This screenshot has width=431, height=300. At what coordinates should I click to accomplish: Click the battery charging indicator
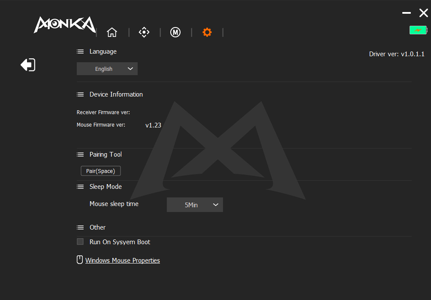418,30
